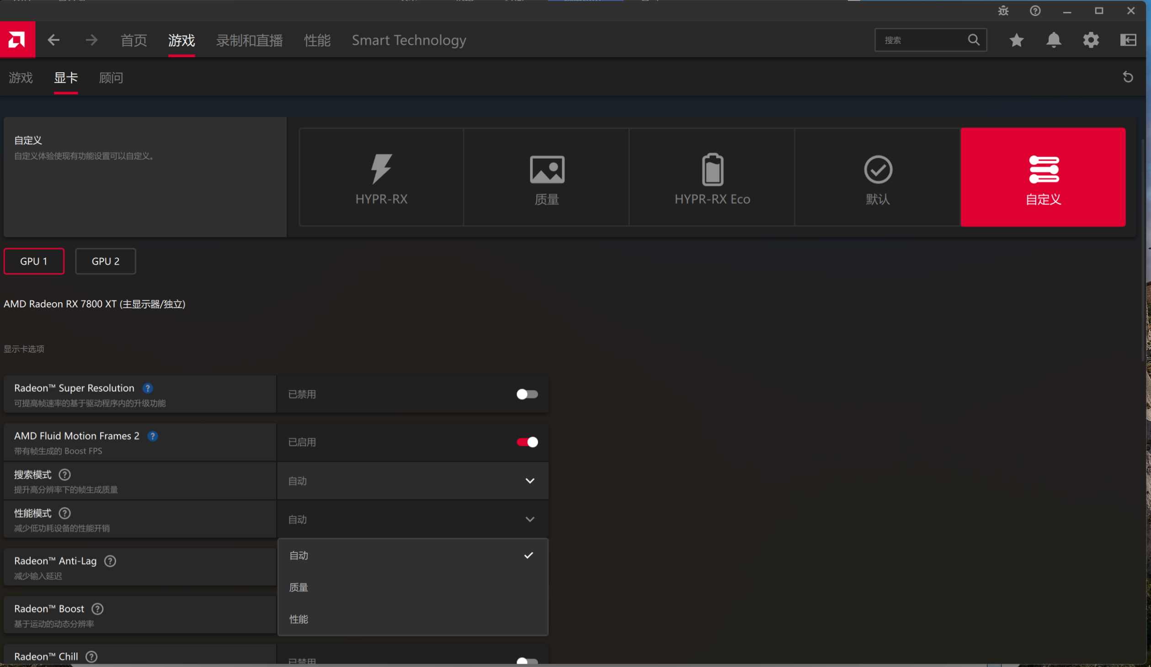The width and height of the screenshot is (1151, 667).
Task: Switch to GPU 1
Action: [34, 261]
